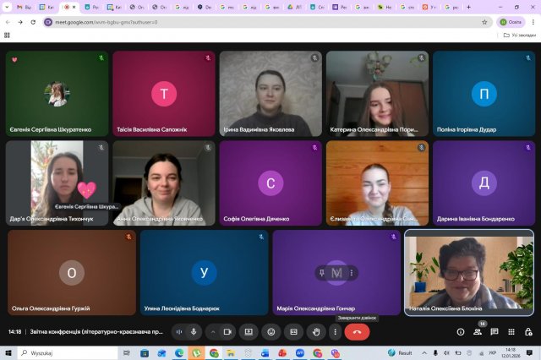Toggle raise hand in the meeting

click(314, 332)
